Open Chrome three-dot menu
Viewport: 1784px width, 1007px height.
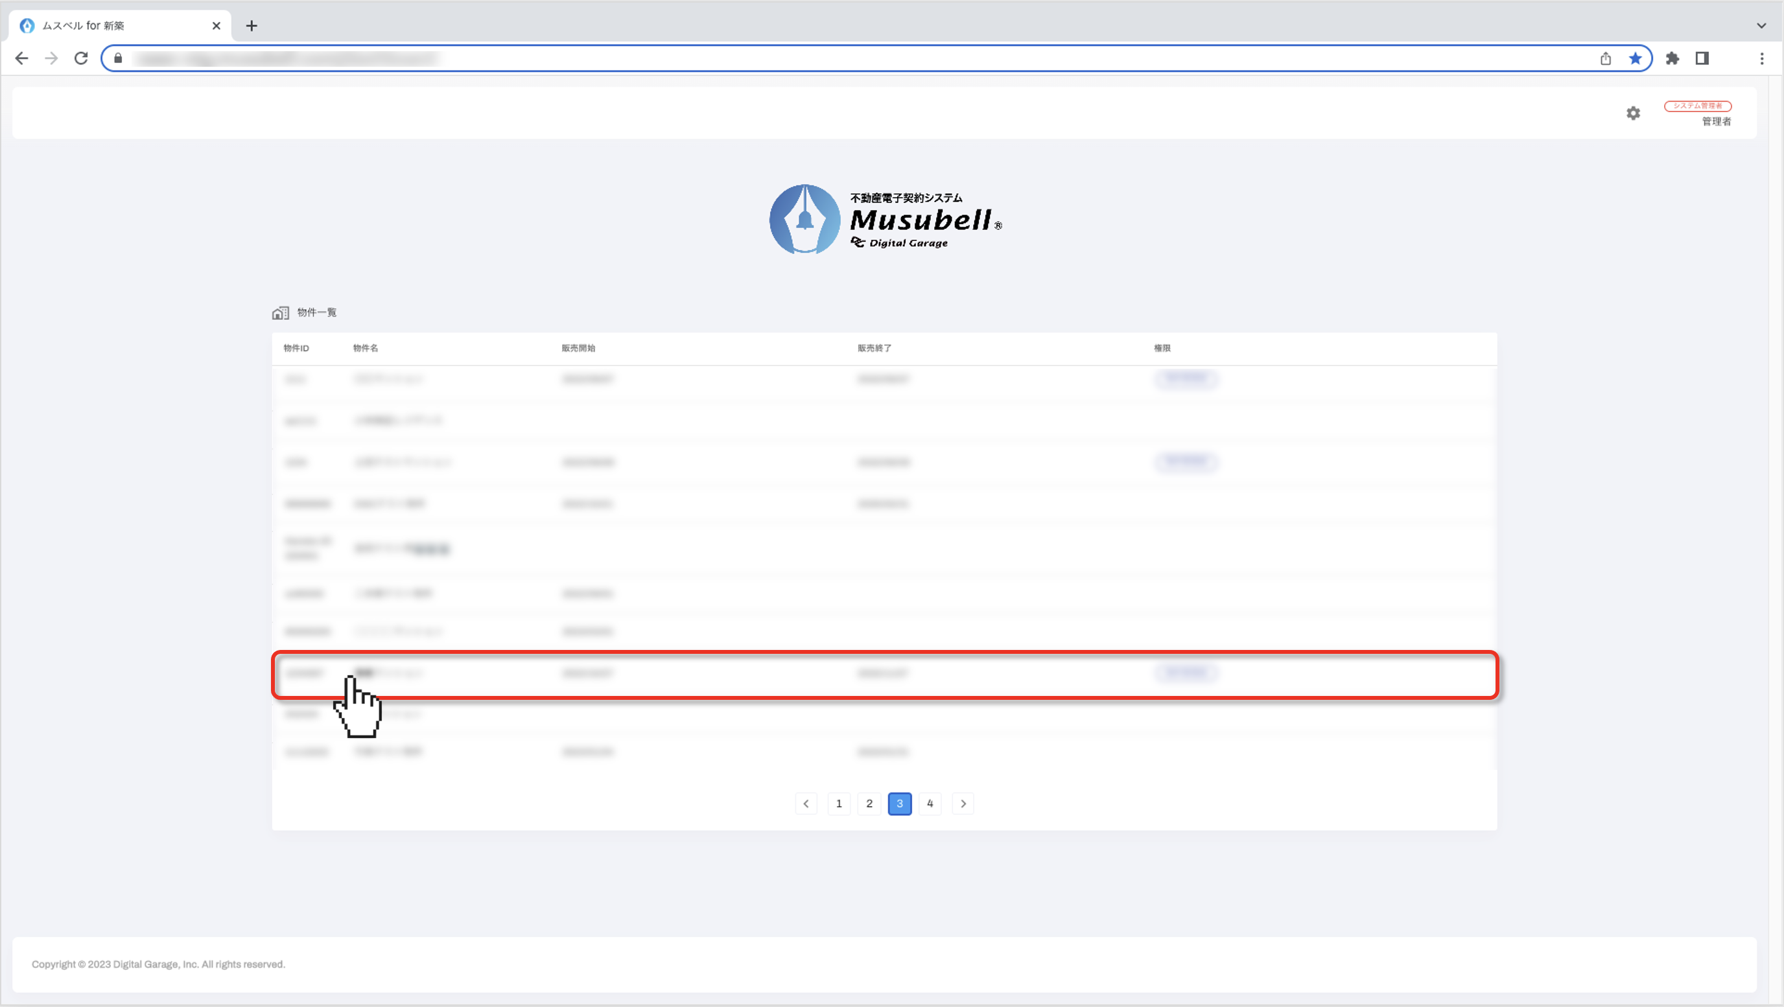1761,58
